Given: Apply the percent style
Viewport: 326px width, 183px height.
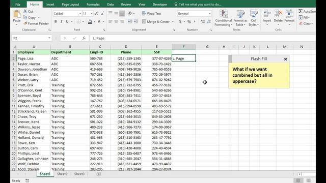Looking at the screenshot, I should (x=189, y=21).
